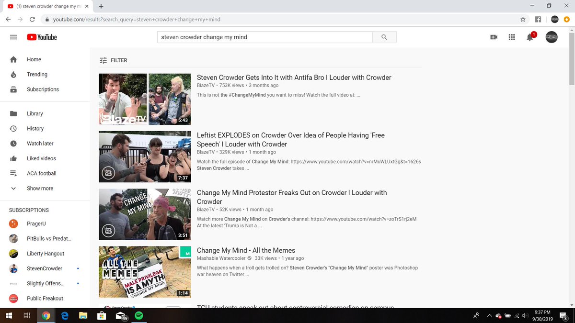Click the search box with query text
Image resolution: width=575 pixels, height=323 pixels.
[x=264, y=37]
